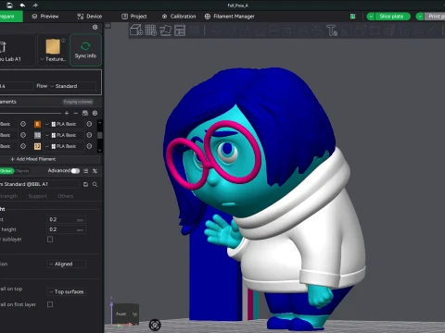The height and width of the screenshot is (333, 445).
Task: Open the Aligned seam position dropdown
Action: [67, 264]
